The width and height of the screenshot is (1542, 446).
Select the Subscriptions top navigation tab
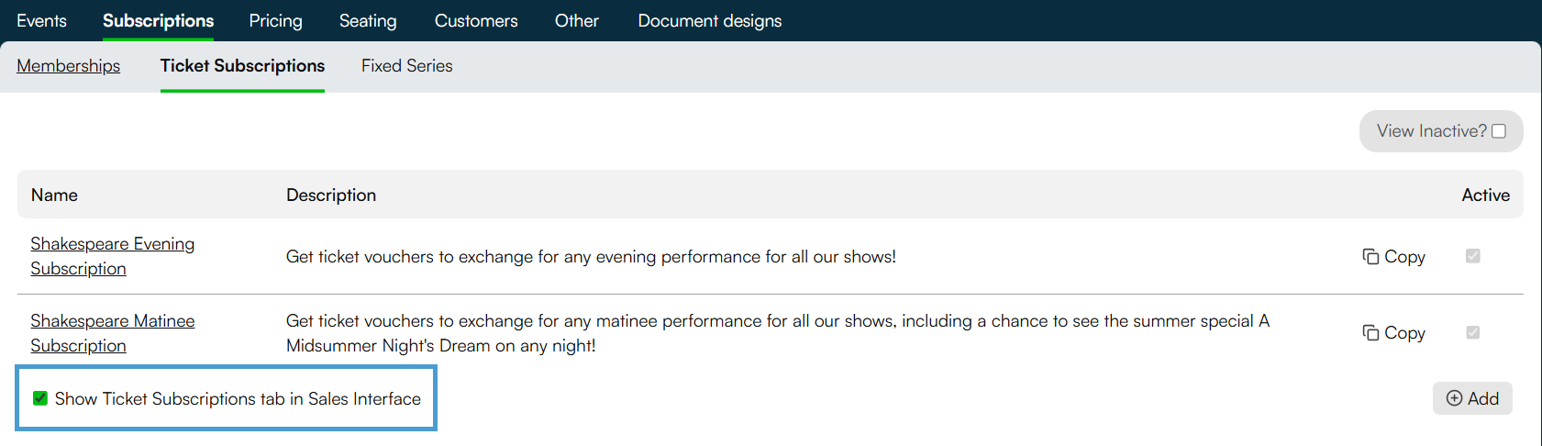pyautogui.click(x=158, y=20)
